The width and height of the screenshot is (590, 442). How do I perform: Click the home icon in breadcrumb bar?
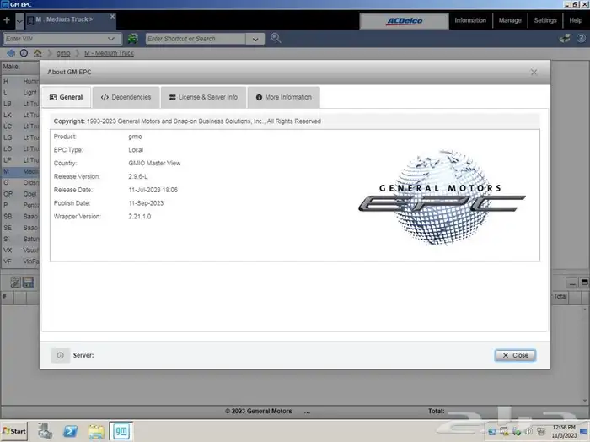tap(37, 53)
